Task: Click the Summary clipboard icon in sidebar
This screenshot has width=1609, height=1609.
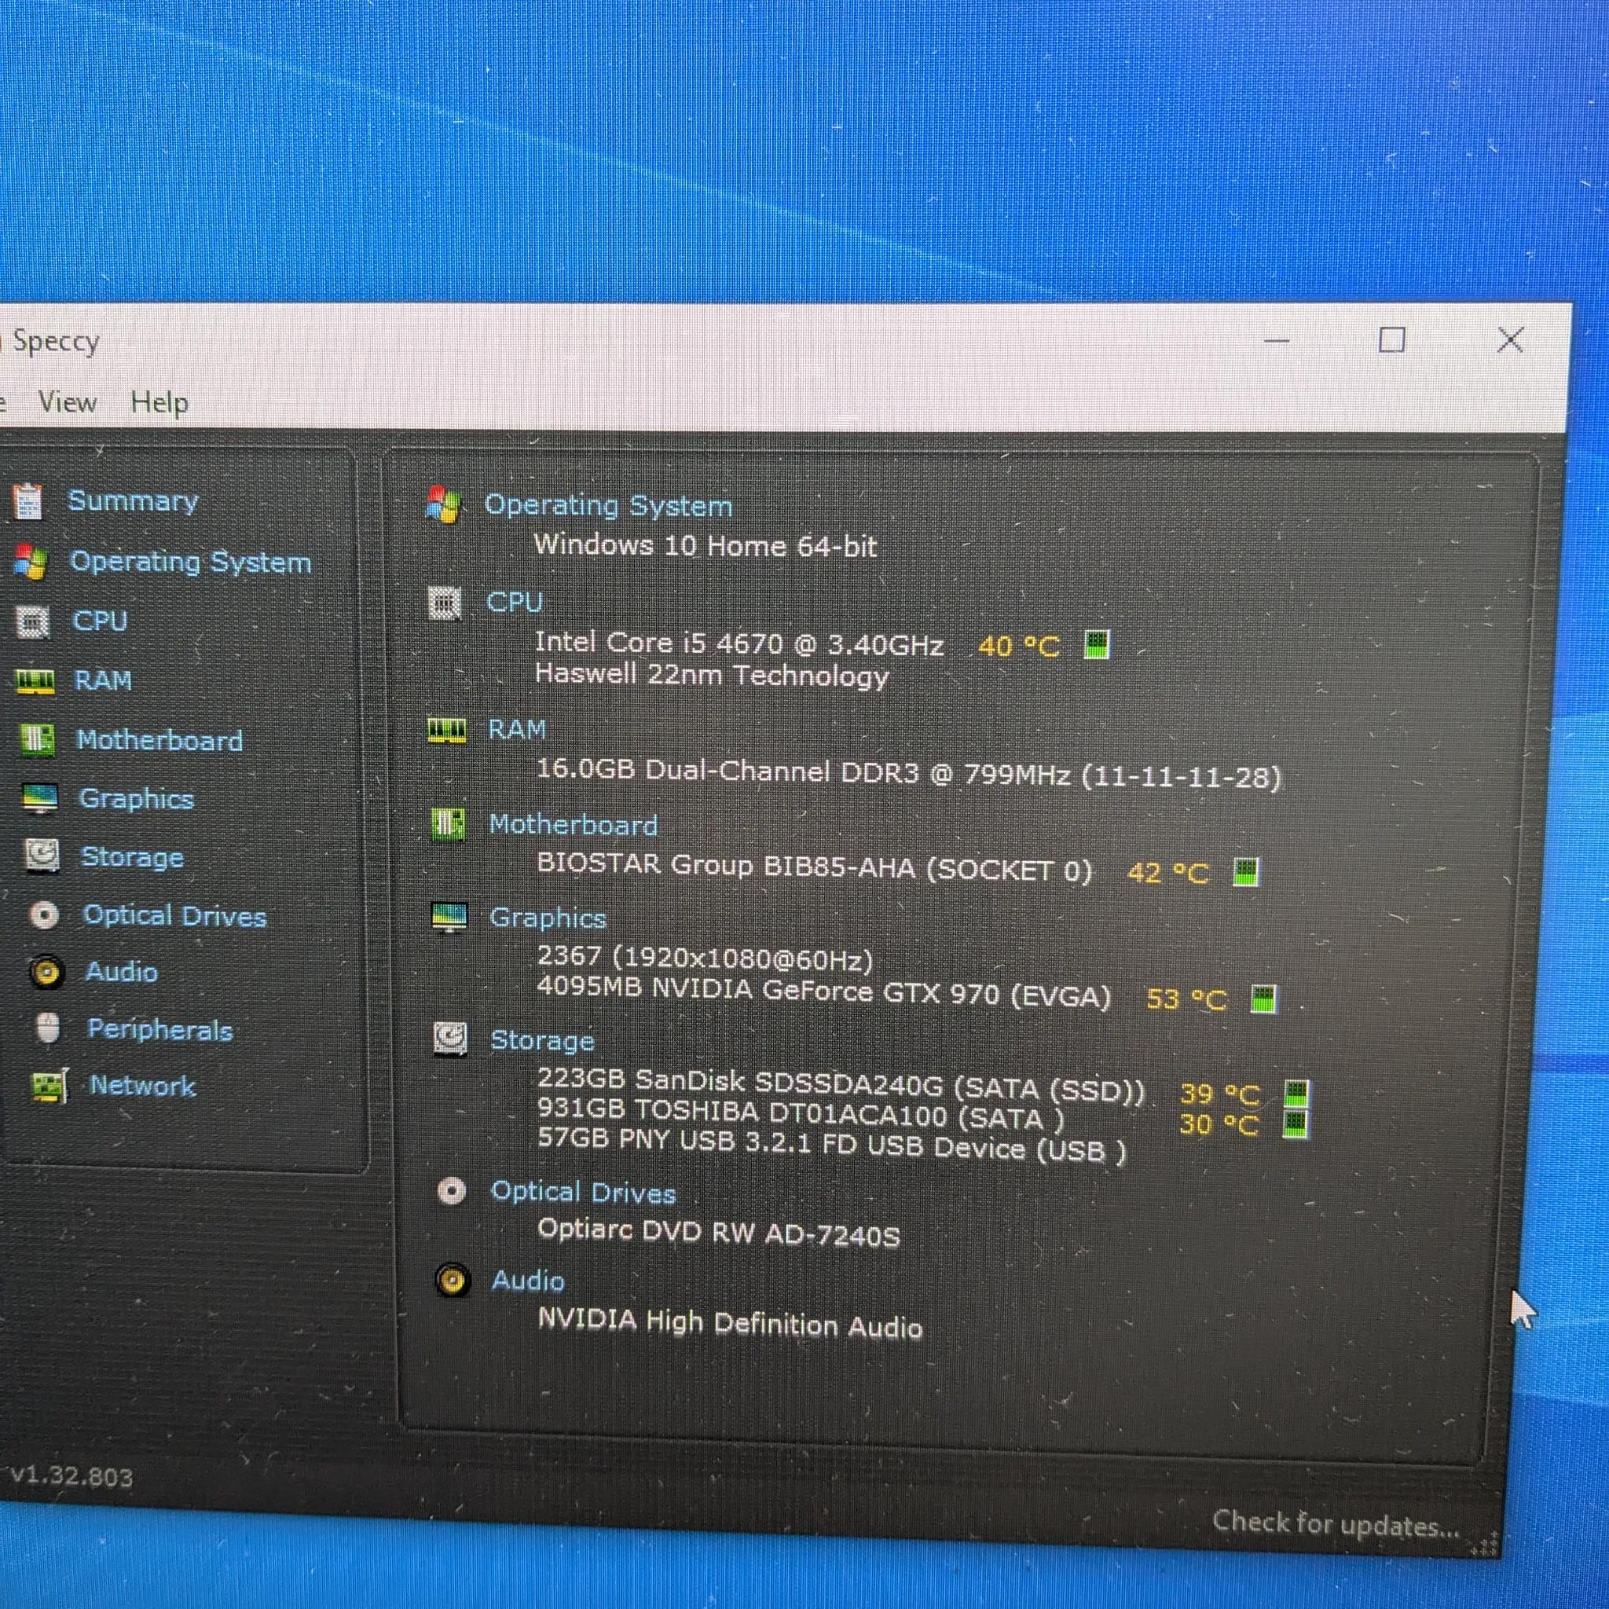Action: [28, 500]
